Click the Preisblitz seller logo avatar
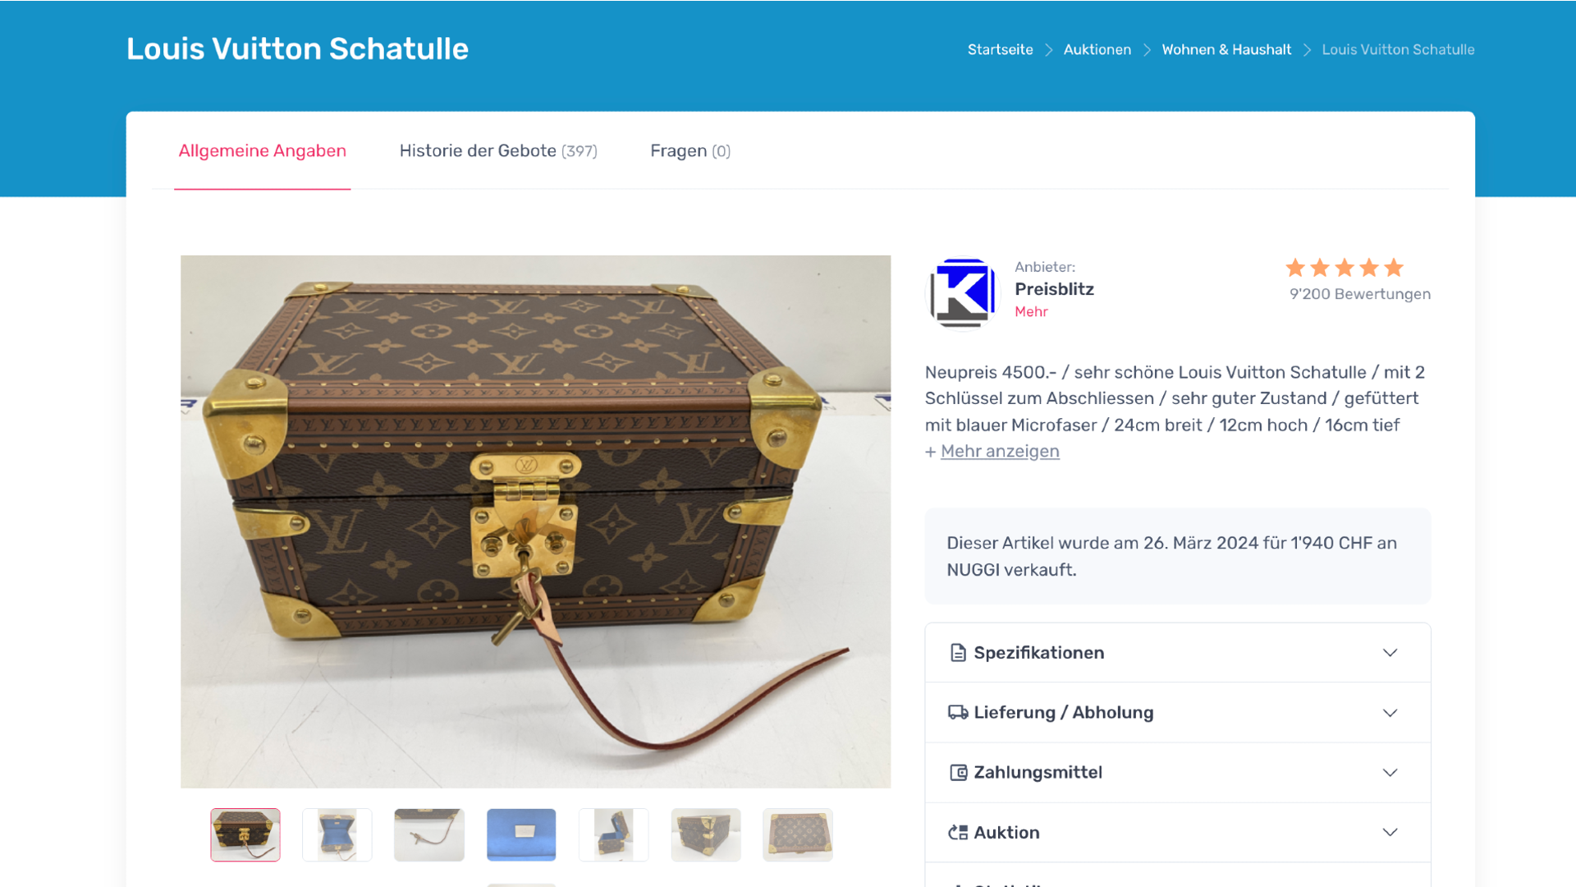The width and height of the screenshot is (1576, 887). [x=963, y=292]
